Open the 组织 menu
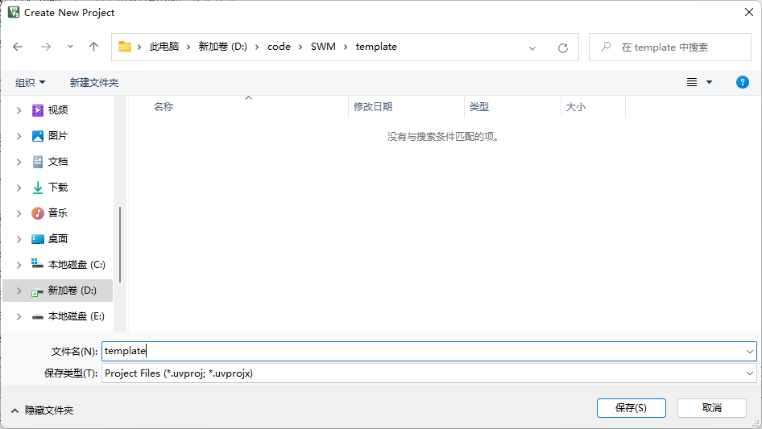The height and width of the screenshot is (429, 762). pos(31,83)
